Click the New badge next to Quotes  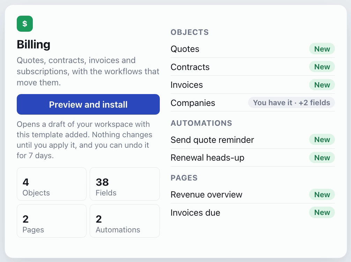(322, 49)
